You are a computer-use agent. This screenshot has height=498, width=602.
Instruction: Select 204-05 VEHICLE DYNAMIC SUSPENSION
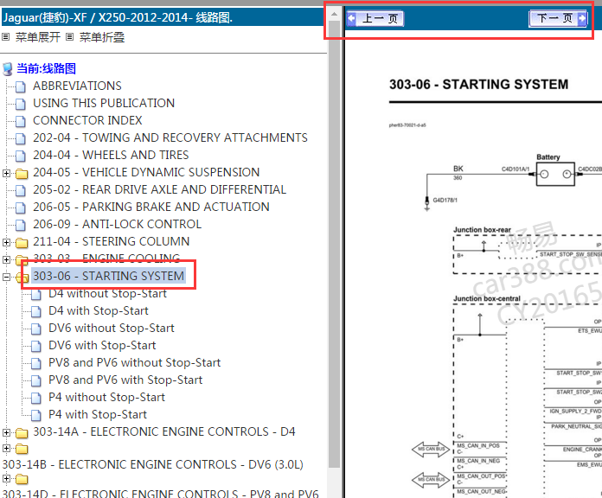tap(146, 172)
